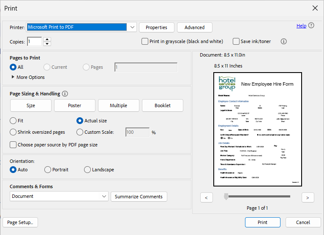Image resolution: width=324 pixels, height=235 pixels.
Task: Go to next preview page
Action: point(308,197)
